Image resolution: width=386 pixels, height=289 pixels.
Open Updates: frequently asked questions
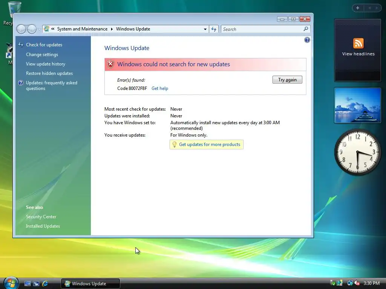(52, 85)
